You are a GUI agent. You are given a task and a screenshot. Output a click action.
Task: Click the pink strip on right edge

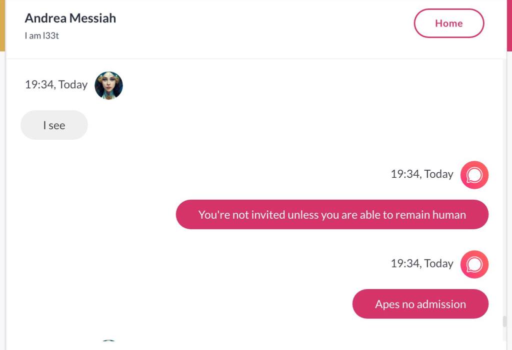coord(509,25)
